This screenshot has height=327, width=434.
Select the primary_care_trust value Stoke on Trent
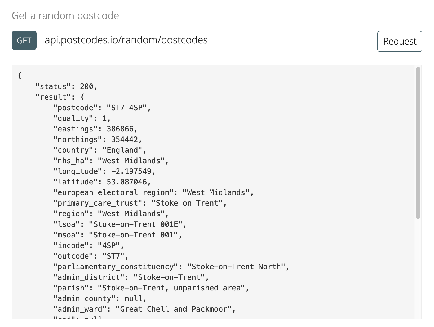point(188,203)
